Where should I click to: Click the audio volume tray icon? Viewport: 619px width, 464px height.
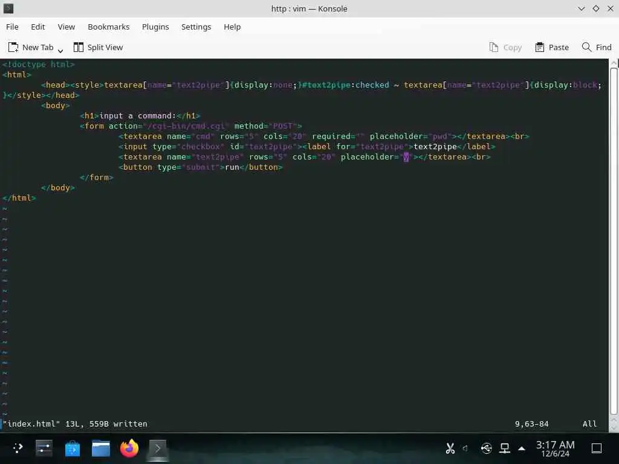466,448
